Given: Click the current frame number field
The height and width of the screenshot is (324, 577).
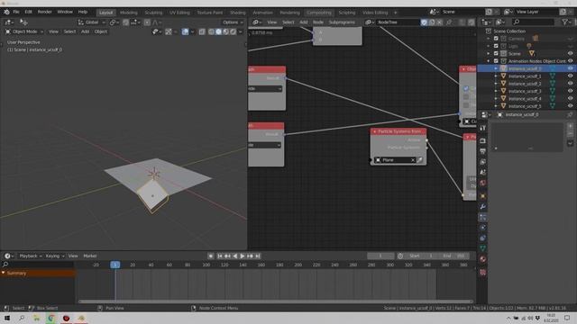Looking at the screenshot, I should (x=380, y=256).
